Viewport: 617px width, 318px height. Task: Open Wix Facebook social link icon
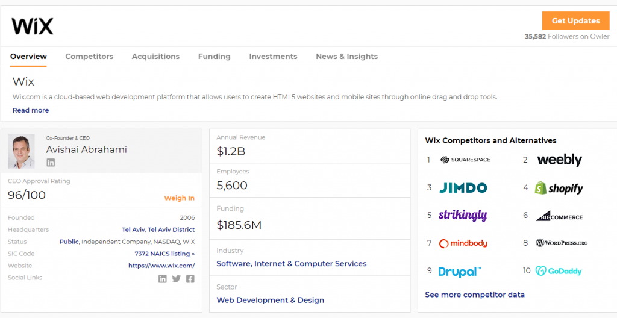(190, 279)
